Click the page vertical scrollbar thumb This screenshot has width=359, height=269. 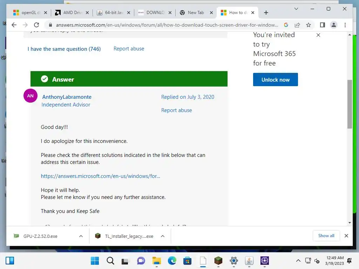[350, 104]
